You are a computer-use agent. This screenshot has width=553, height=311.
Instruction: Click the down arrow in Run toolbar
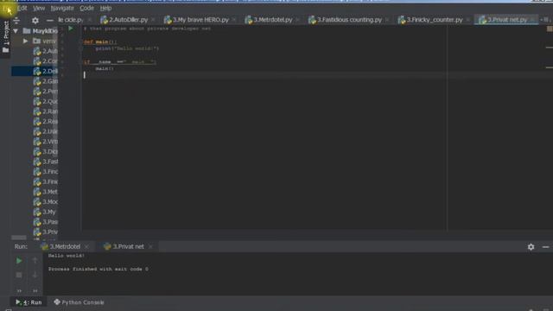tap(35, 275)
